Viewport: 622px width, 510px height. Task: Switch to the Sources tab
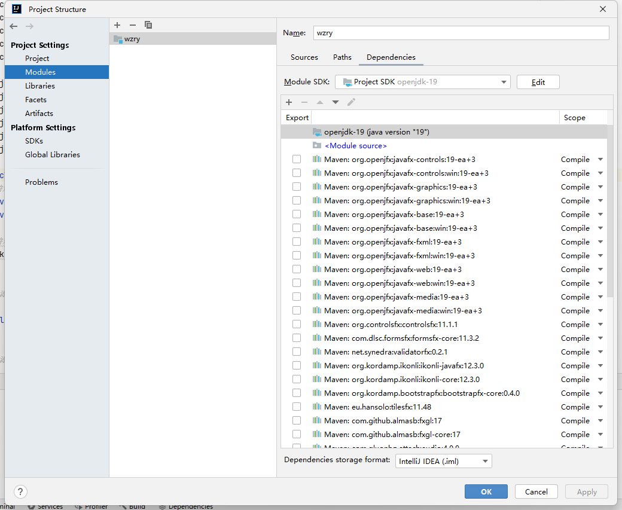pos(304,57)
